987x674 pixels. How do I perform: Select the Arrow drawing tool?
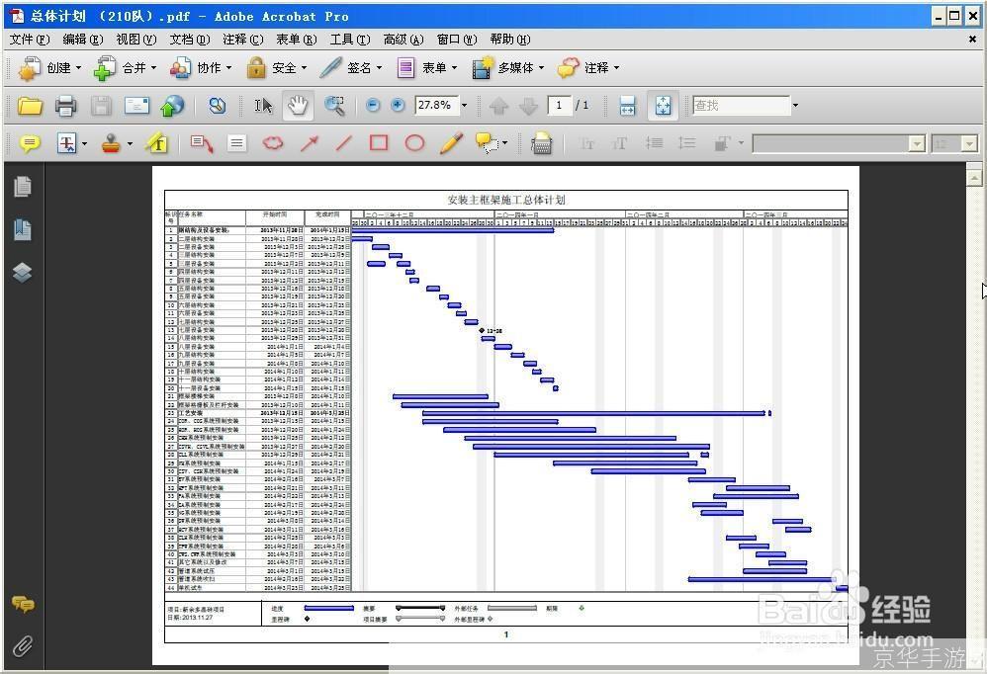[310, 144]
